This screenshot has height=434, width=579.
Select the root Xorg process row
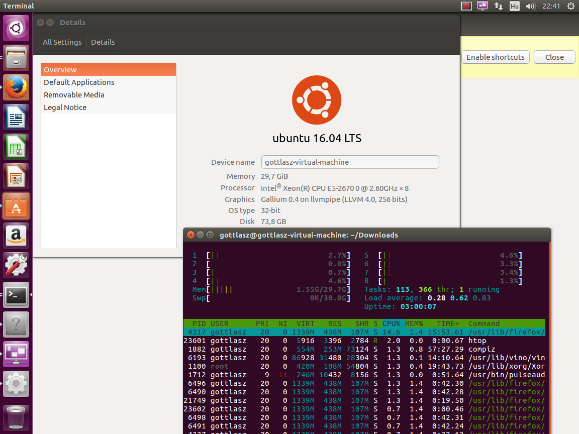click(364, 366)
